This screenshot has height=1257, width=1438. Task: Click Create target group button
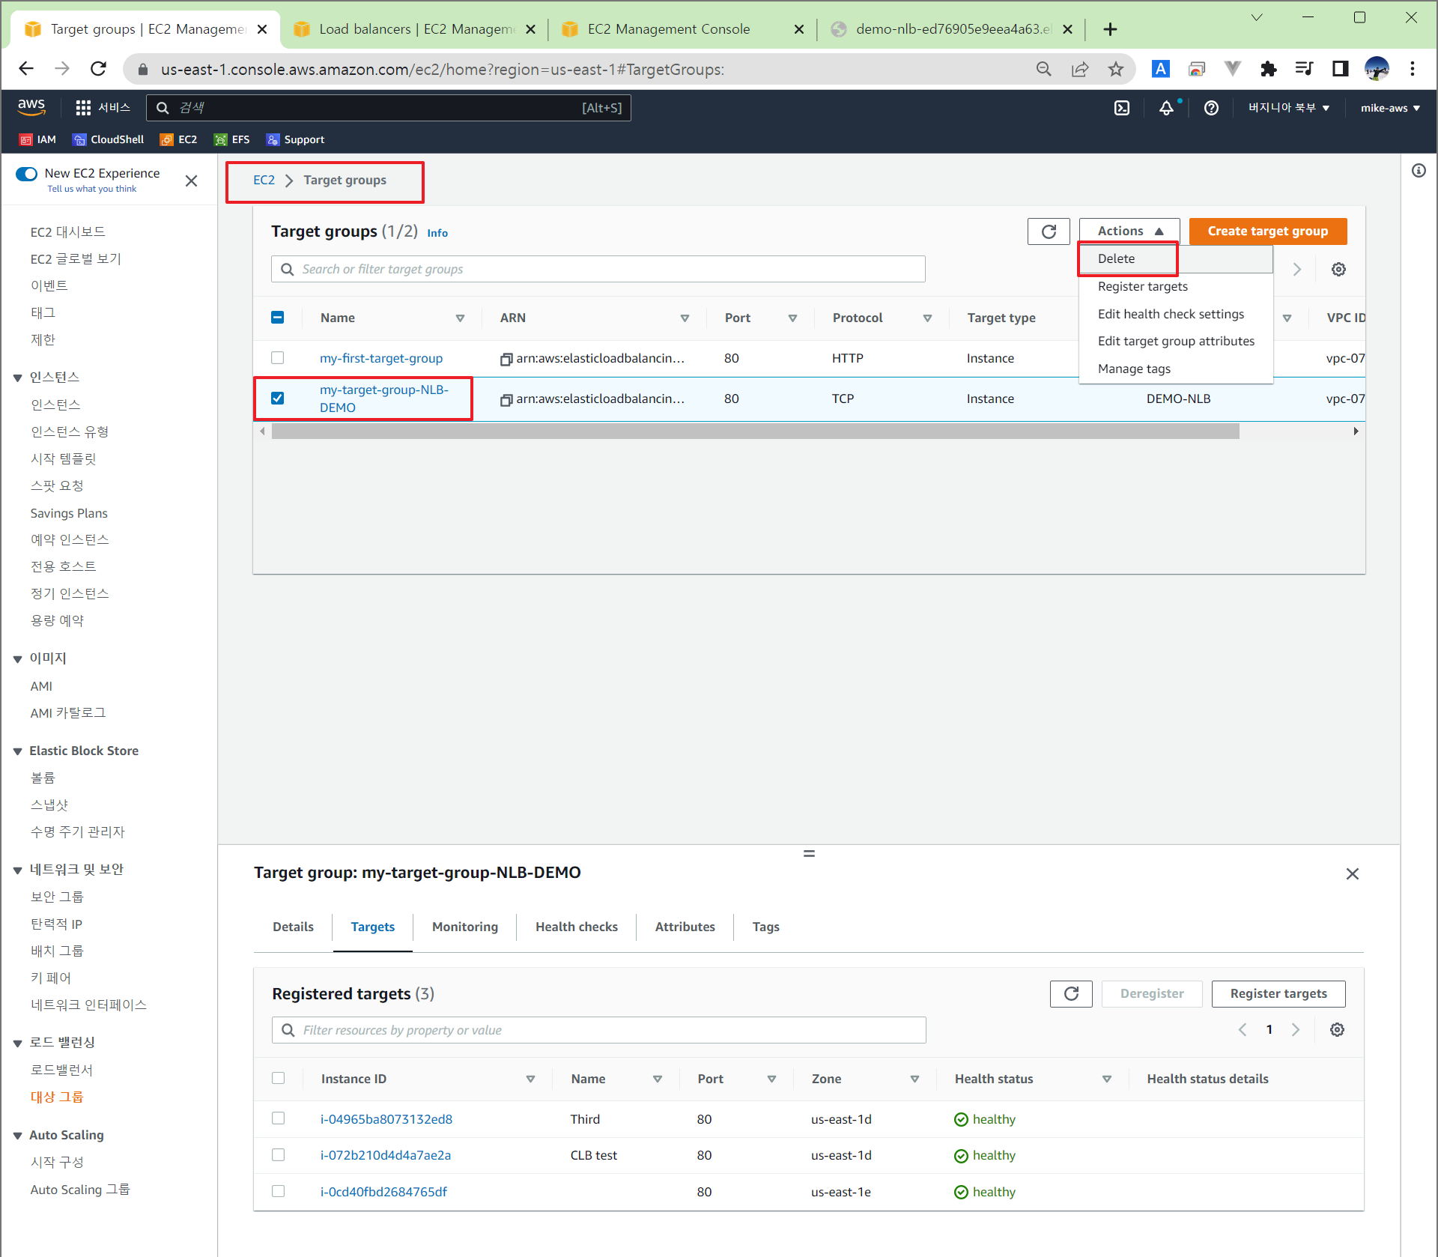[1267, 231]
